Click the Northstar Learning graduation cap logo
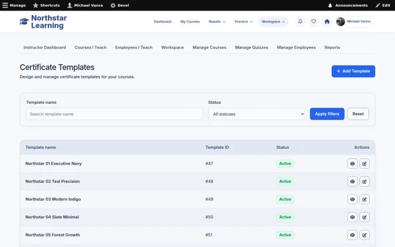This screenshot has width=395, height=247. [24, 21]
